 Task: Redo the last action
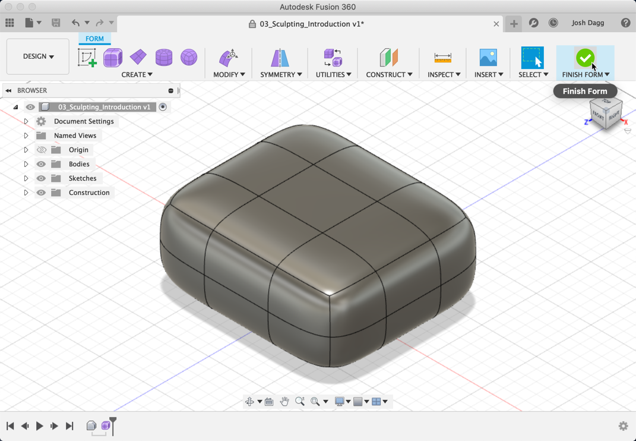point(99,23)
